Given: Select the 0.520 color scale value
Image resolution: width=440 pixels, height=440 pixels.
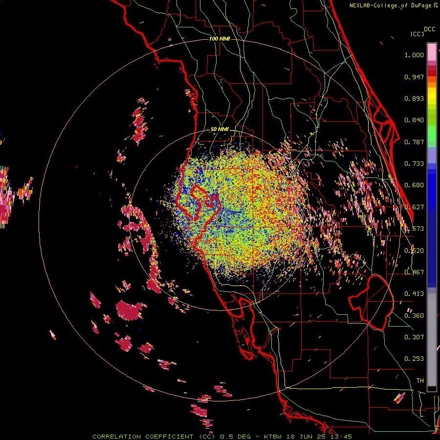Looking at the screenshot, I should 414,251.
